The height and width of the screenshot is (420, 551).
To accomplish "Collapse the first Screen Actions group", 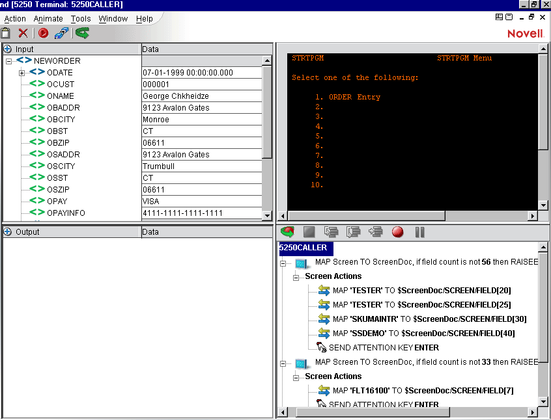I will (296, 276).
